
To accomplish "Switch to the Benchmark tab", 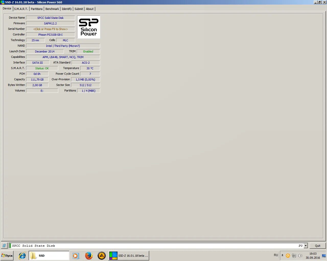I will 52,9.
